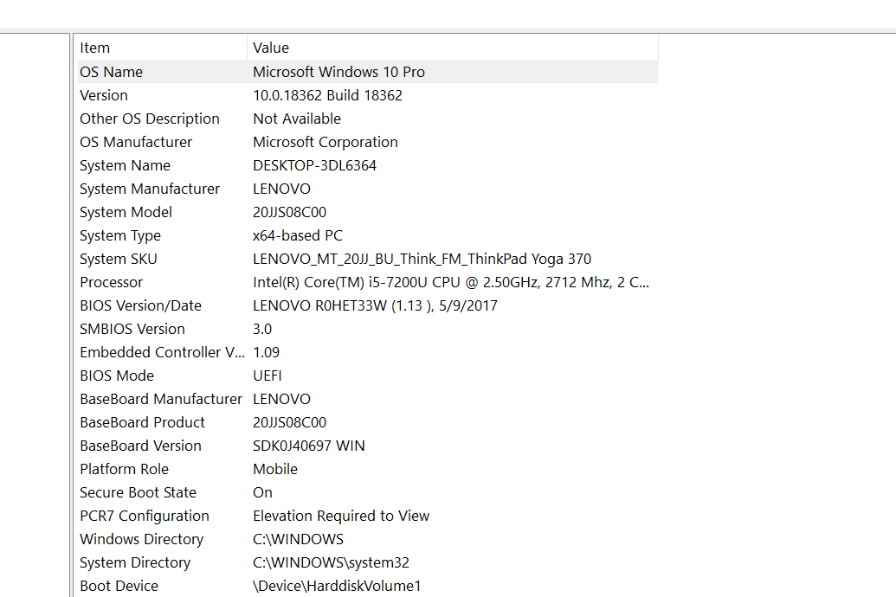
Task: Click the UEFI value
Action: click(268, 376)
